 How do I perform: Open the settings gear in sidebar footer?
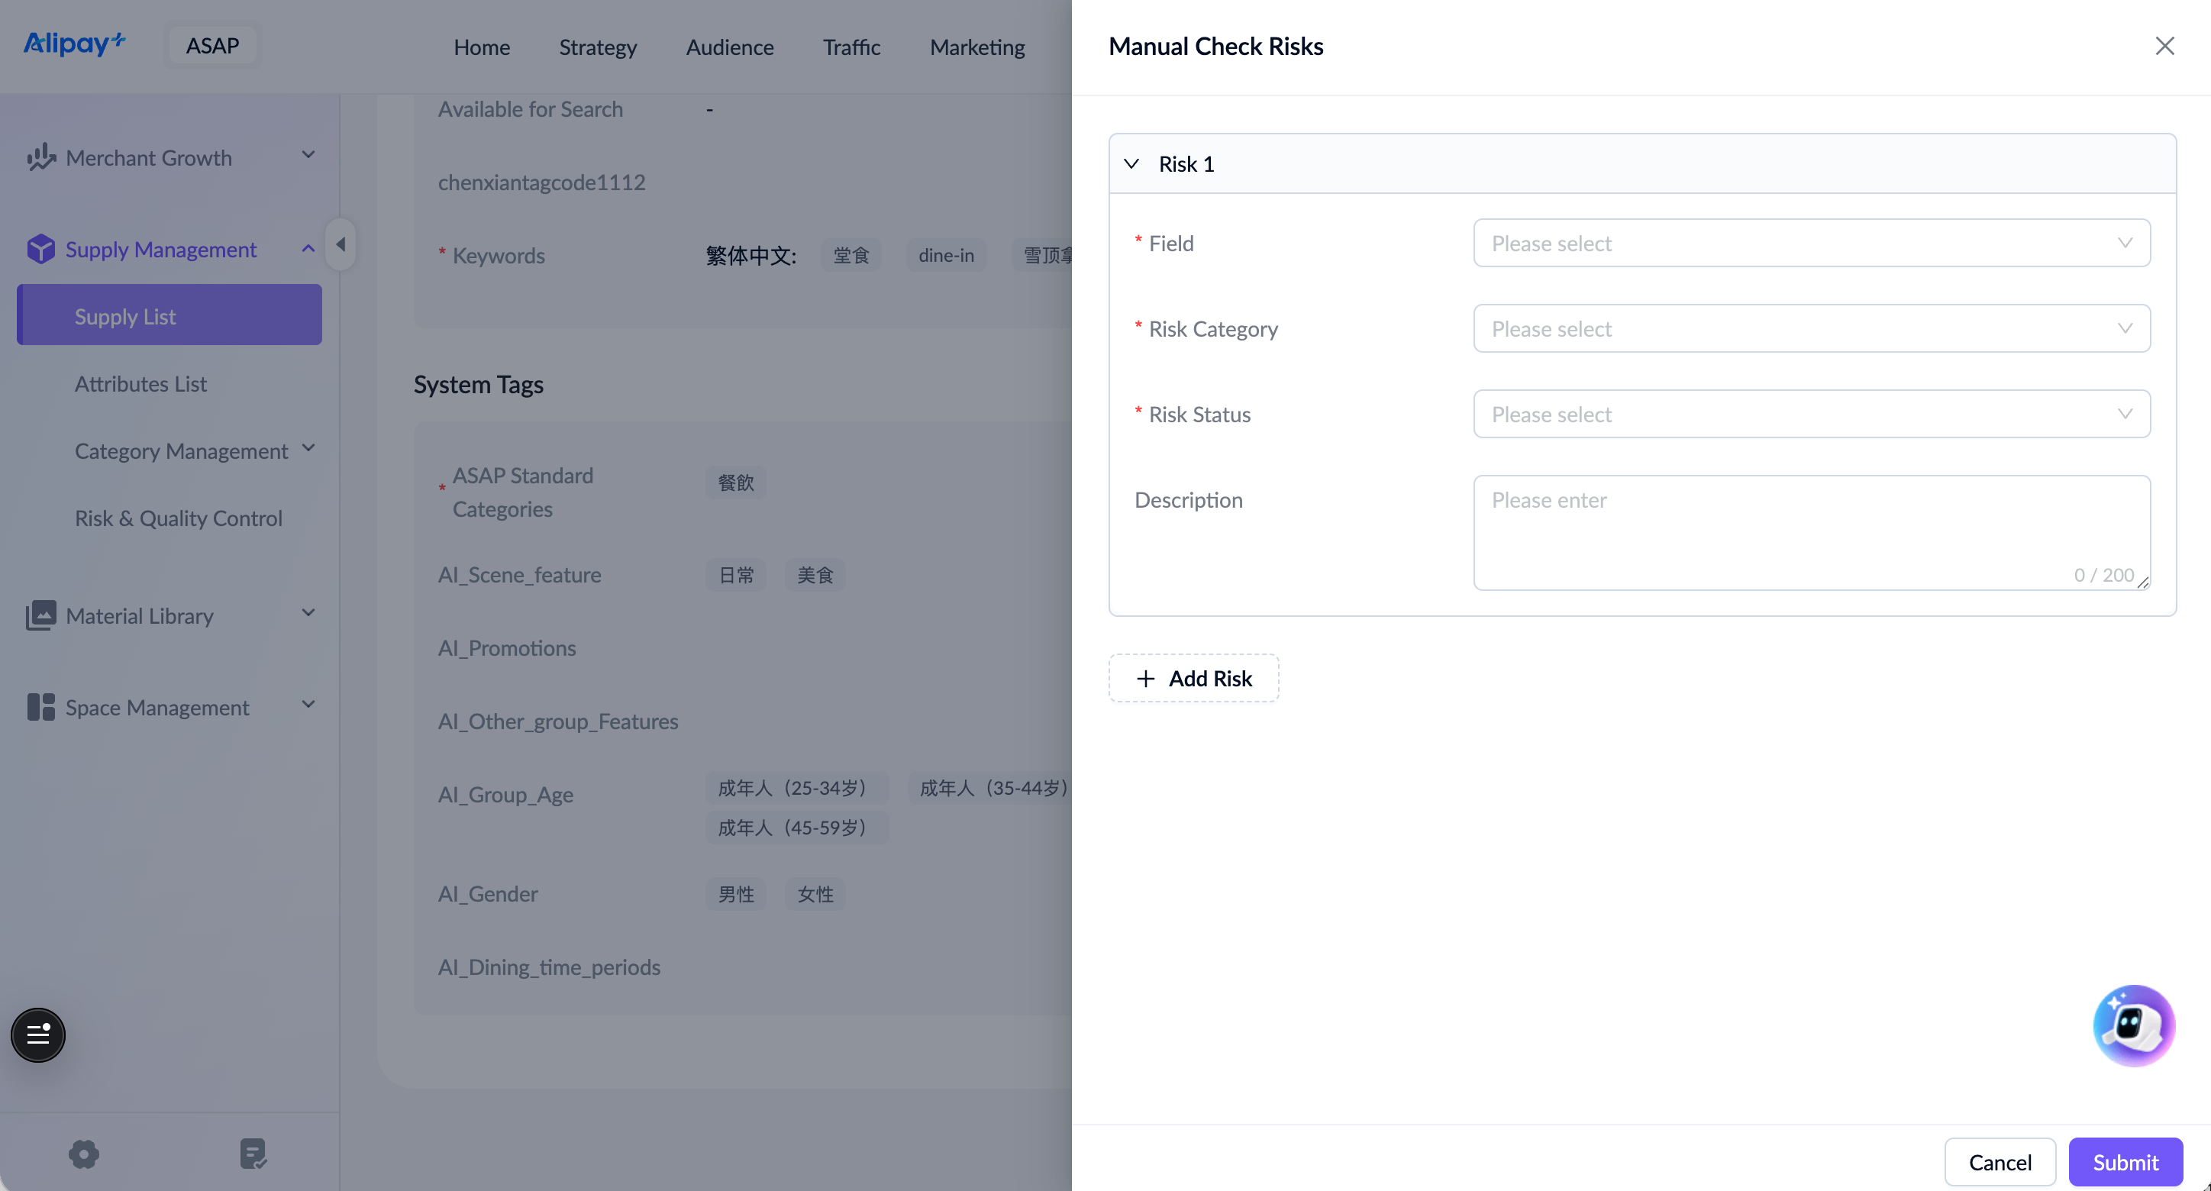(84, 1154)
